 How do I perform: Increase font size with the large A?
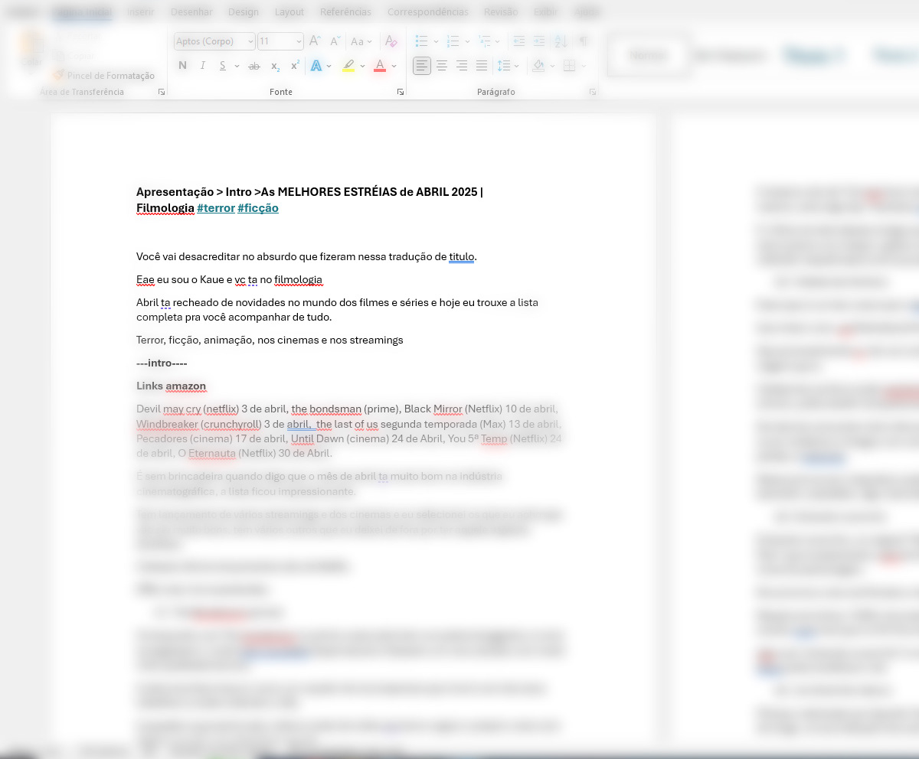pos(314,41)
